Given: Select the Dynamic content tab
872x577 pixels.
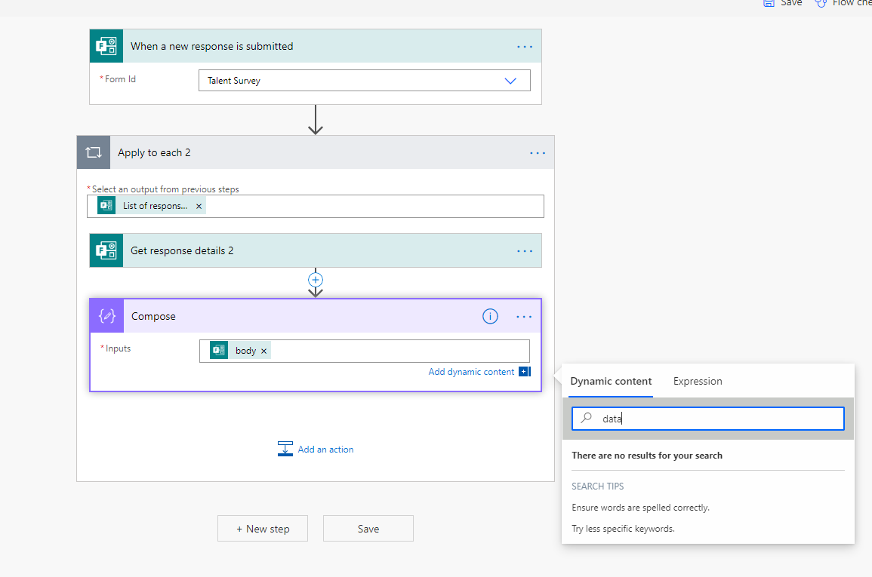Looking at the screenshot, I should coord(611,382).
